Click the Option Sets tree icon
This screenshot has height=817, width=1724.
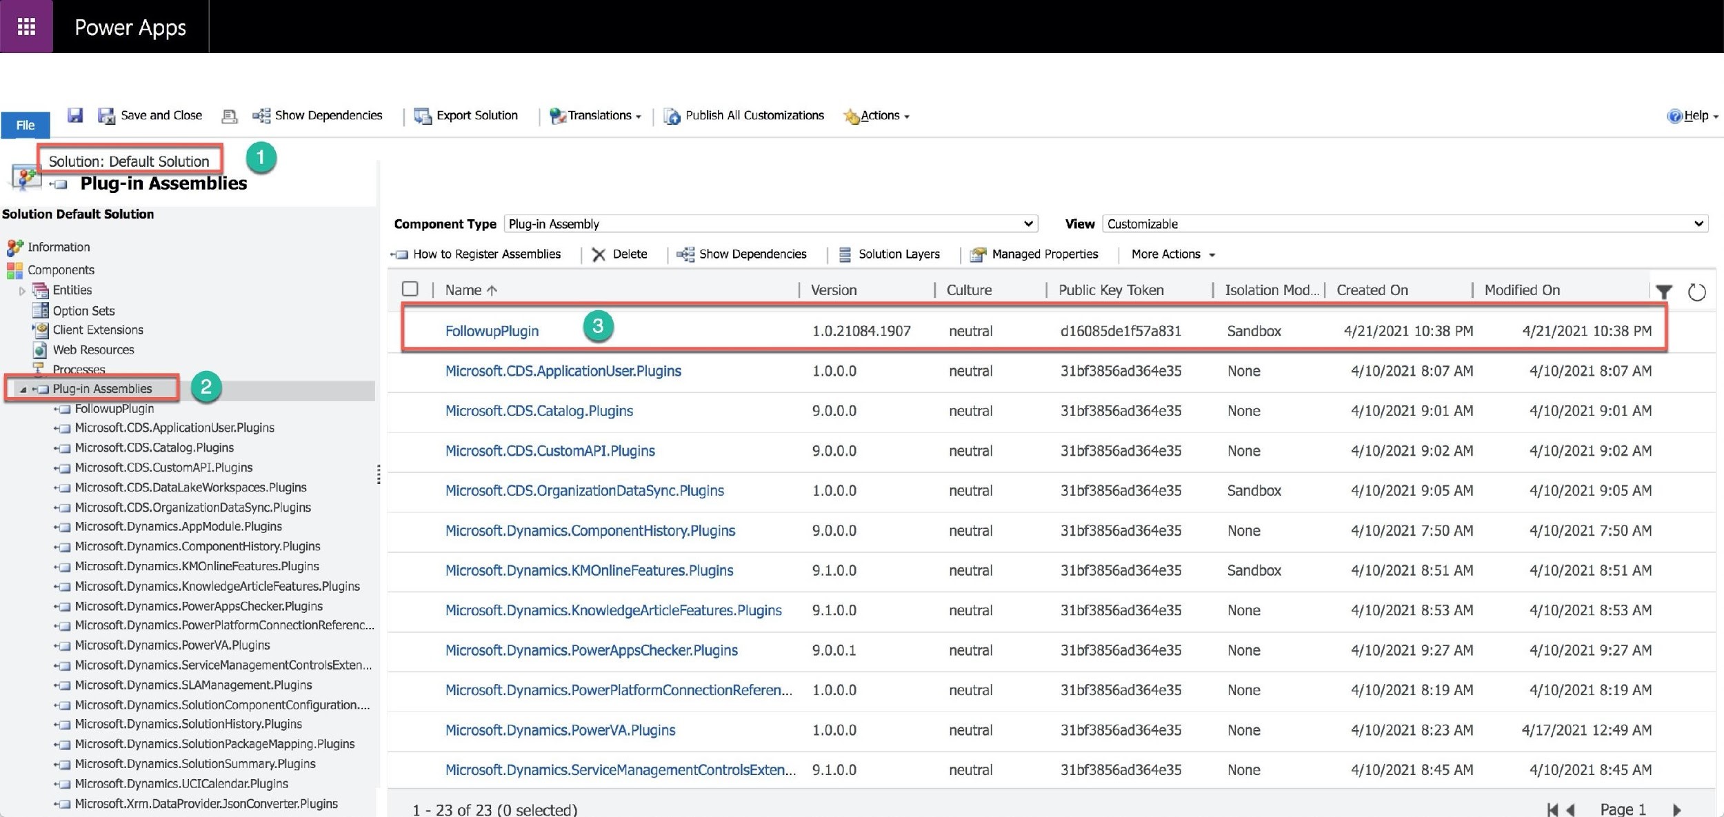[41, 310]
